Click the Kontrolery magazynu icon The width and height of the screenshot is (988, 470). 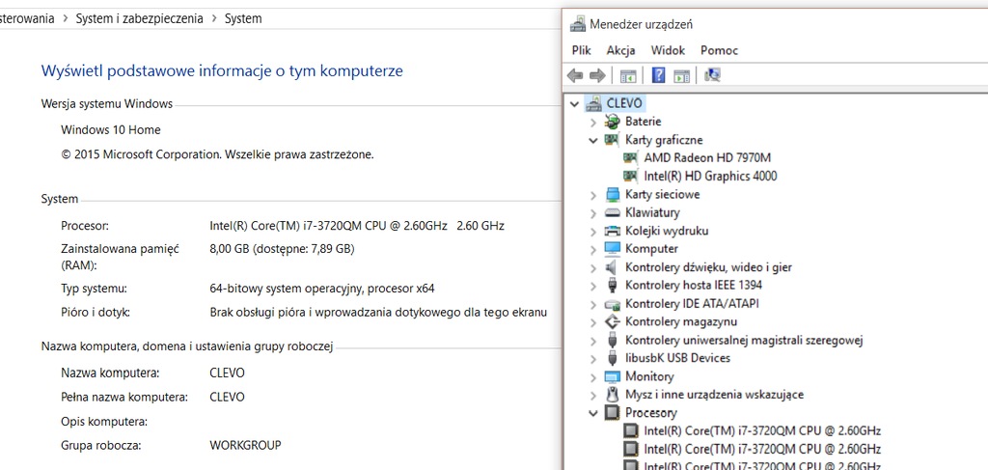[612, 322]
